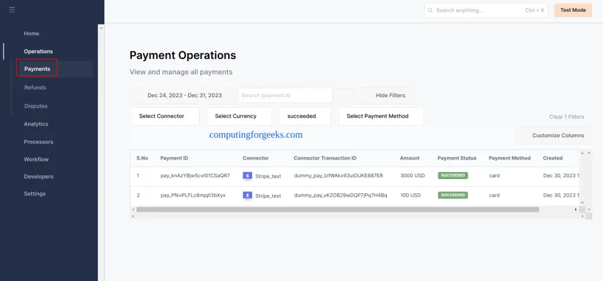Image resolution: width=603 pixels, height=281 pixels.
Task: Open Developers in the sidebar
Action: click(x=38, y=176)
